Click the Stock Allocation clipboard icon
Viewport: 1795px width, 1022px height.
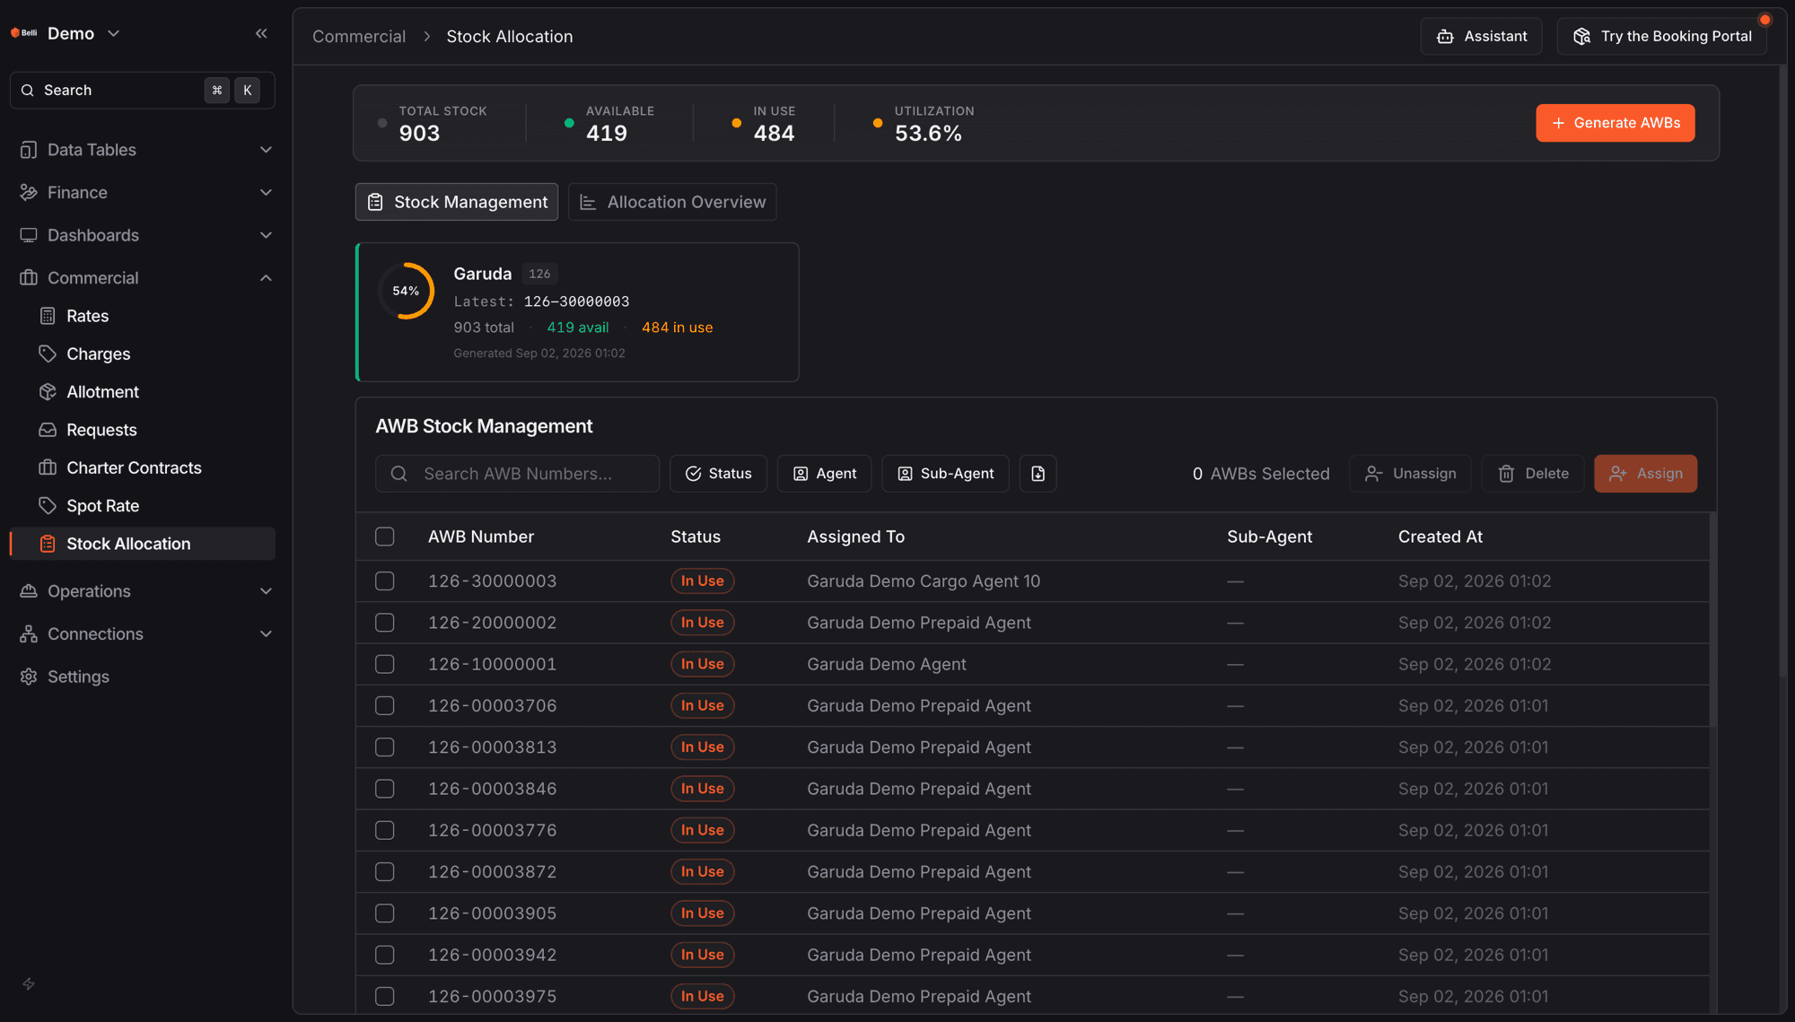(x=48, y=544)
